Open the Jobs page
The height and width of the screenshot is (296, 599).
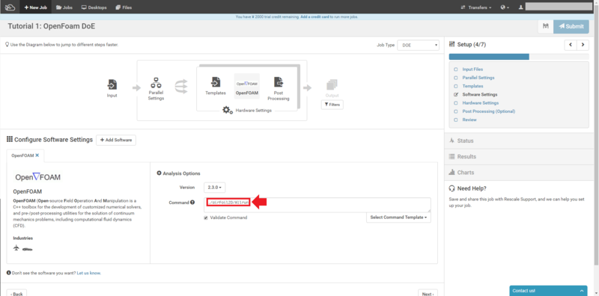click(64, 7)
